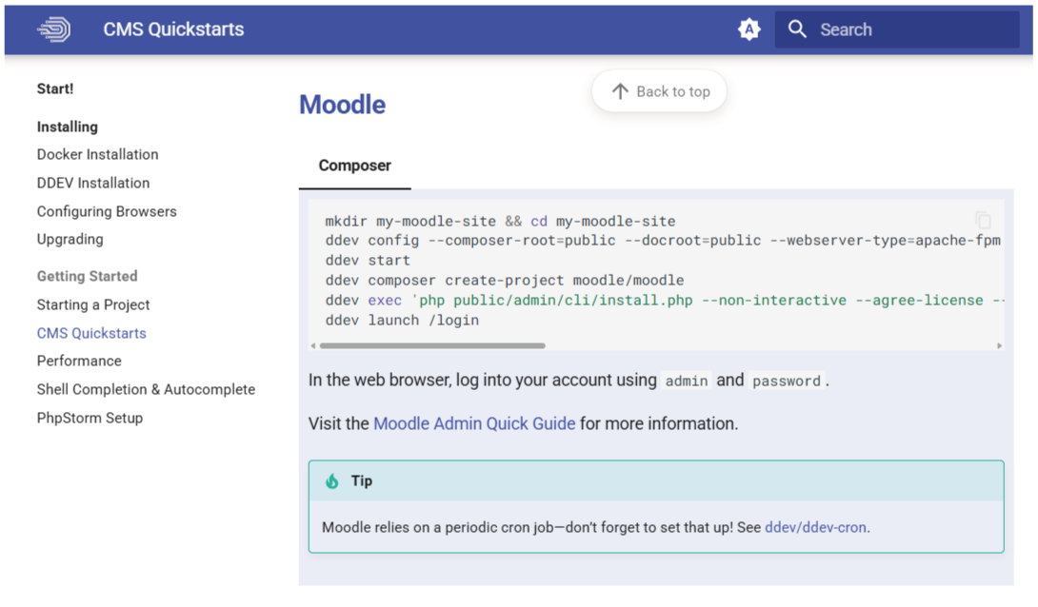Click the horizontal scrollbar thumb in code block
Screen dimensions: 1038x607
coord(429,346)
